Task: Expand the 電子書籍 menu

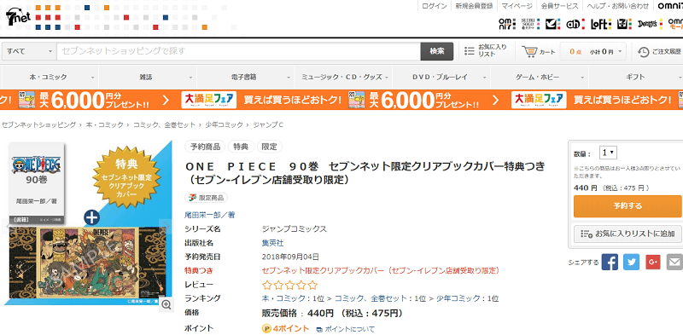Action: [x=246, y=77]
